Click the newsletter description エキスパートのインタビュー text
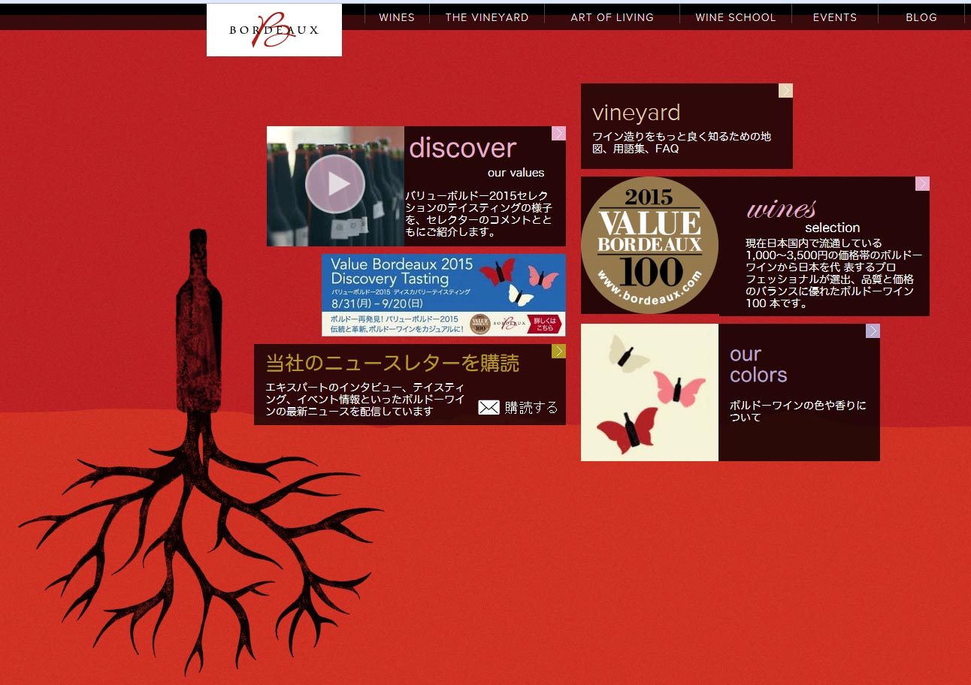The image size is (971, 685). tap(365, 399)
